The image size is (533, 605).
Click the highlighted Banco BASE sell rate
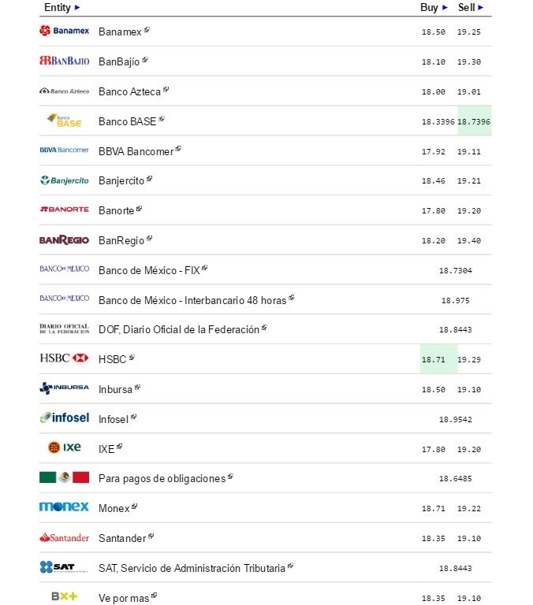[474, 121]
